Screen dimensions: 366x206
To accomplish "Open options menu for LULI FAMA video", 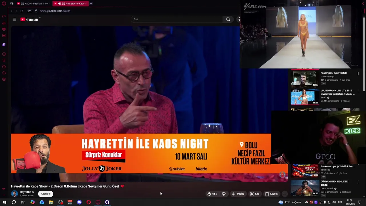I will [358, 91].
